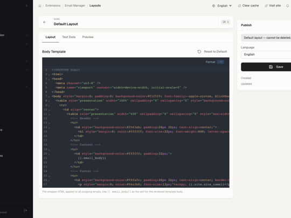The image size is (291, 218).
Task: Open Email Manager breadcrumb link
Action: 75,5
